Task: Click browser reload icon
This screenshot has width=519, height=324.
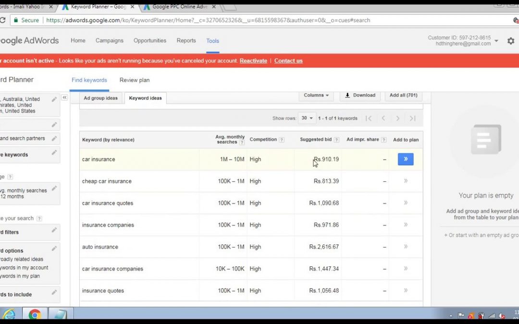Action: click(2, 20)
